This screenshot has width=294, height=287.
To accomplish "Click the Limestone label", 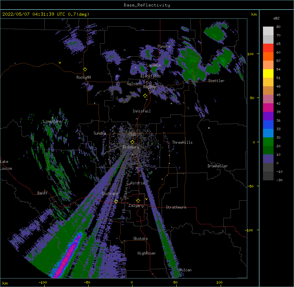I will pyautogui.click(x=52, y=121).
